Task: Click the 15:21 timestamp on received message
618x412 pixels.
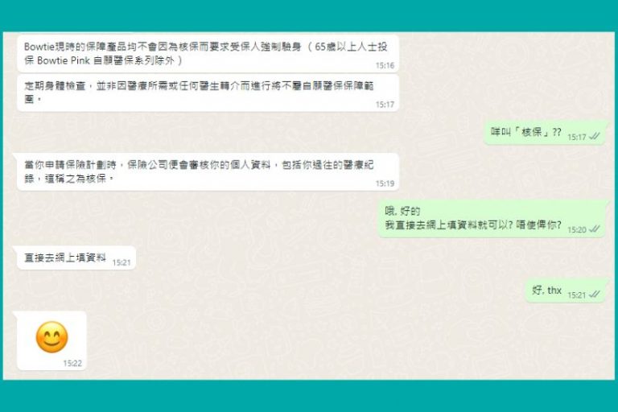Action: (x=122, y=262)
